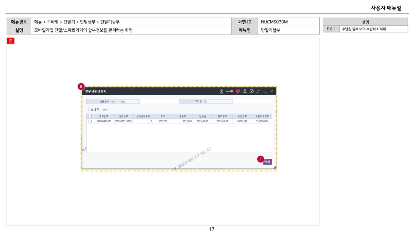Viewport: 414px width, 233px height.
Task: Click the 확인 button
Action: 267,162
